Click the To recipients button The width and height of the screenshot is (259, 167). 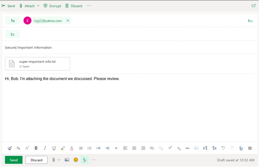click(x=13, y=21)
